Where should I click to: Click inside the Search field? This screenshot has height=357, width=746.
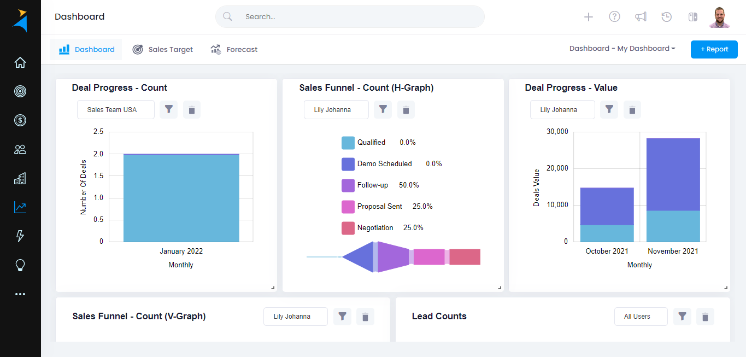coord(349,16)
